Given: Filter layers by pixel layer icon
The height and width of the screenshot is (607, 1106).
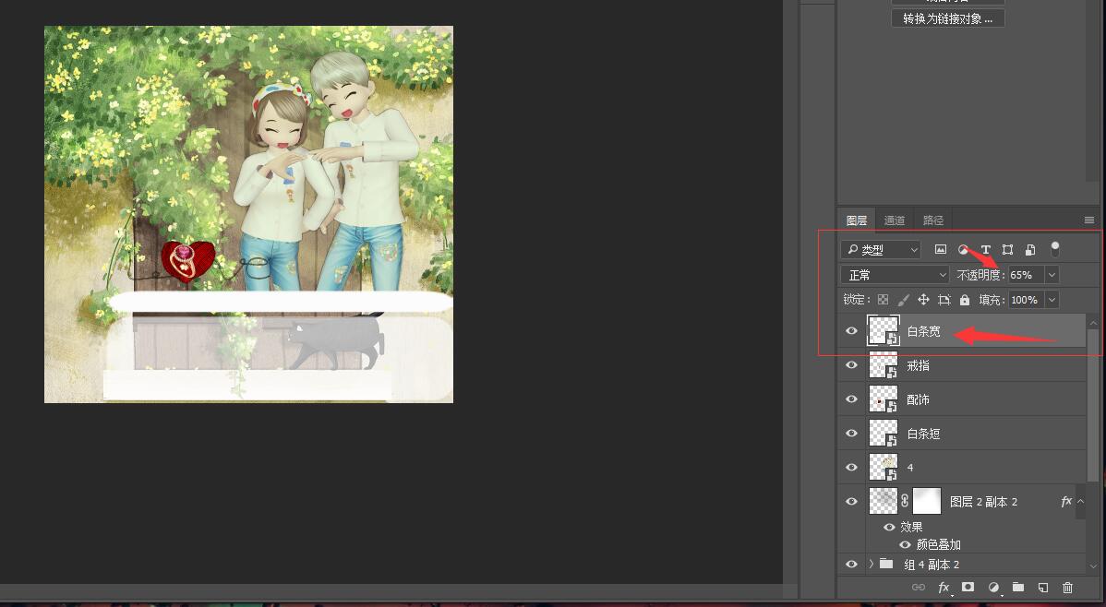Looking at the screenshot, I should (940, 250).
